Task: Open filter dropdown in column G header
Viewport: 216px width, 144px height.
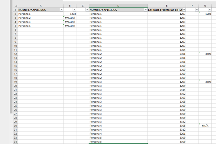Action: [210, 10]
